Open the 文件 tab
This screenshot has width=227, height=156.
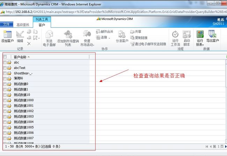tap(6, 24)
